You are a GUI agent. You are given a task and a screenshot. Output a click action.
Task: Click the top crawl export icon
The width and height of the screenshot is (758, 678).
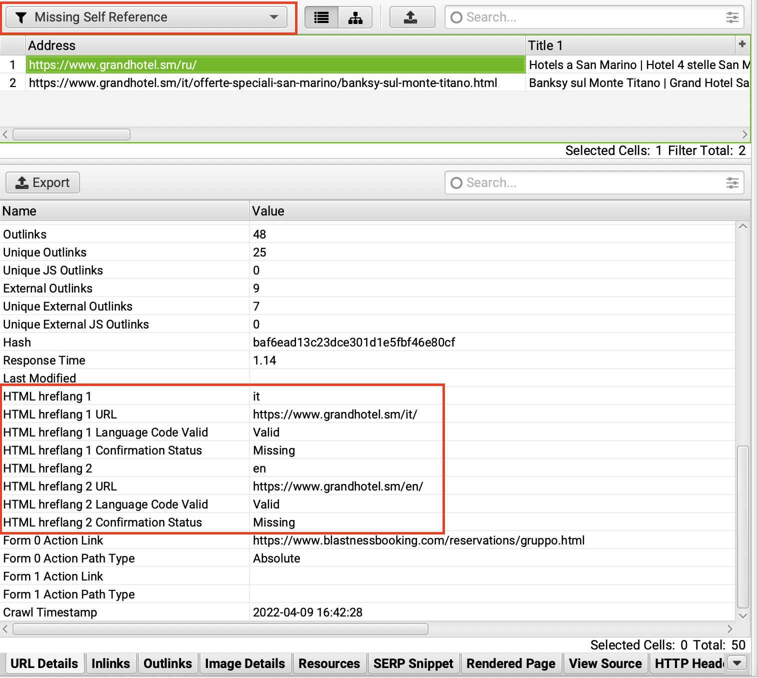click(x=411, y=17)
